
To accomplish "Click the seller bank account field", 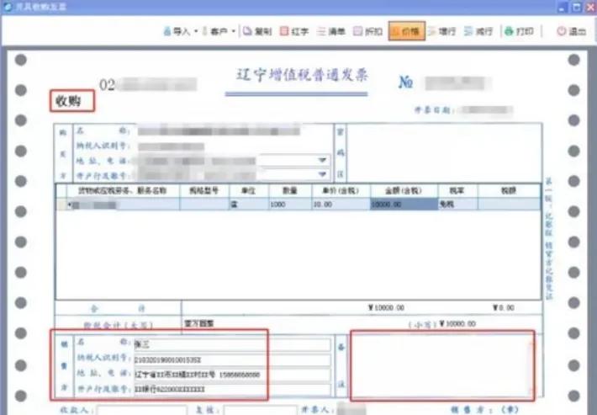I will click(x=232, y=389).
